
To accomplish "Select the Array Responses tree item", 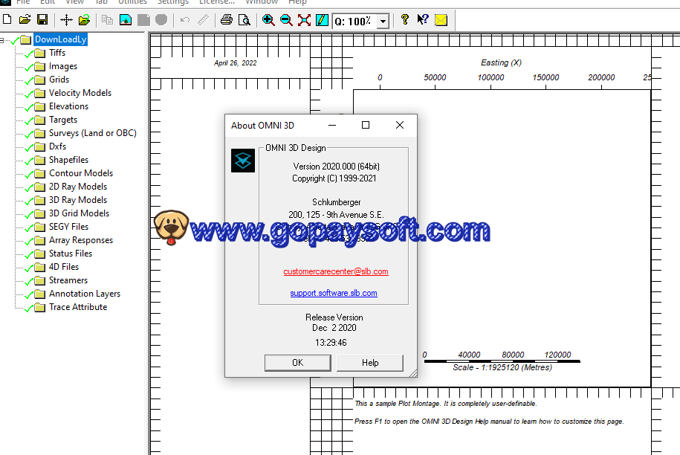I will pos(81,240).
